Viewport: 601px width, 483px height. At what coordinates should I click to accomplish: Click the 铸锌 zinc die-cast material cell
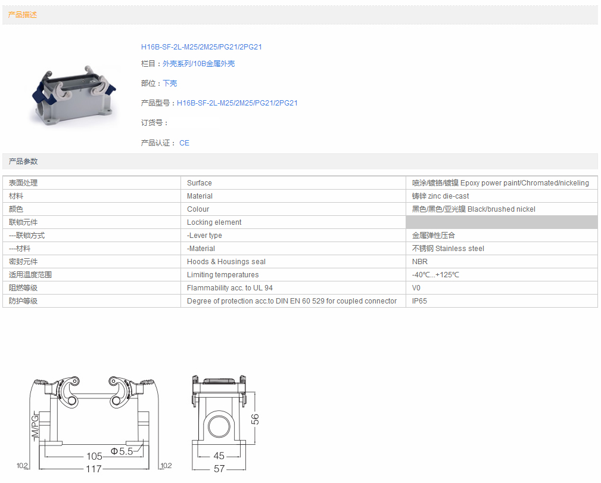pos(440,196)
